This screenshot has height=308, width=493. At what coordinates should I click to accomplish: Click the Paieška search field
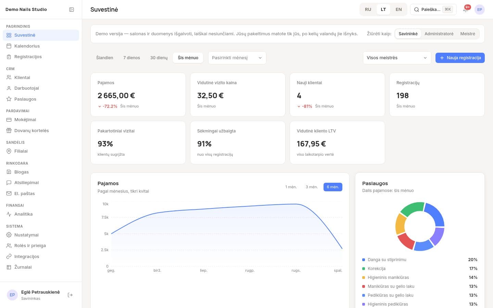tap(433, 10)
